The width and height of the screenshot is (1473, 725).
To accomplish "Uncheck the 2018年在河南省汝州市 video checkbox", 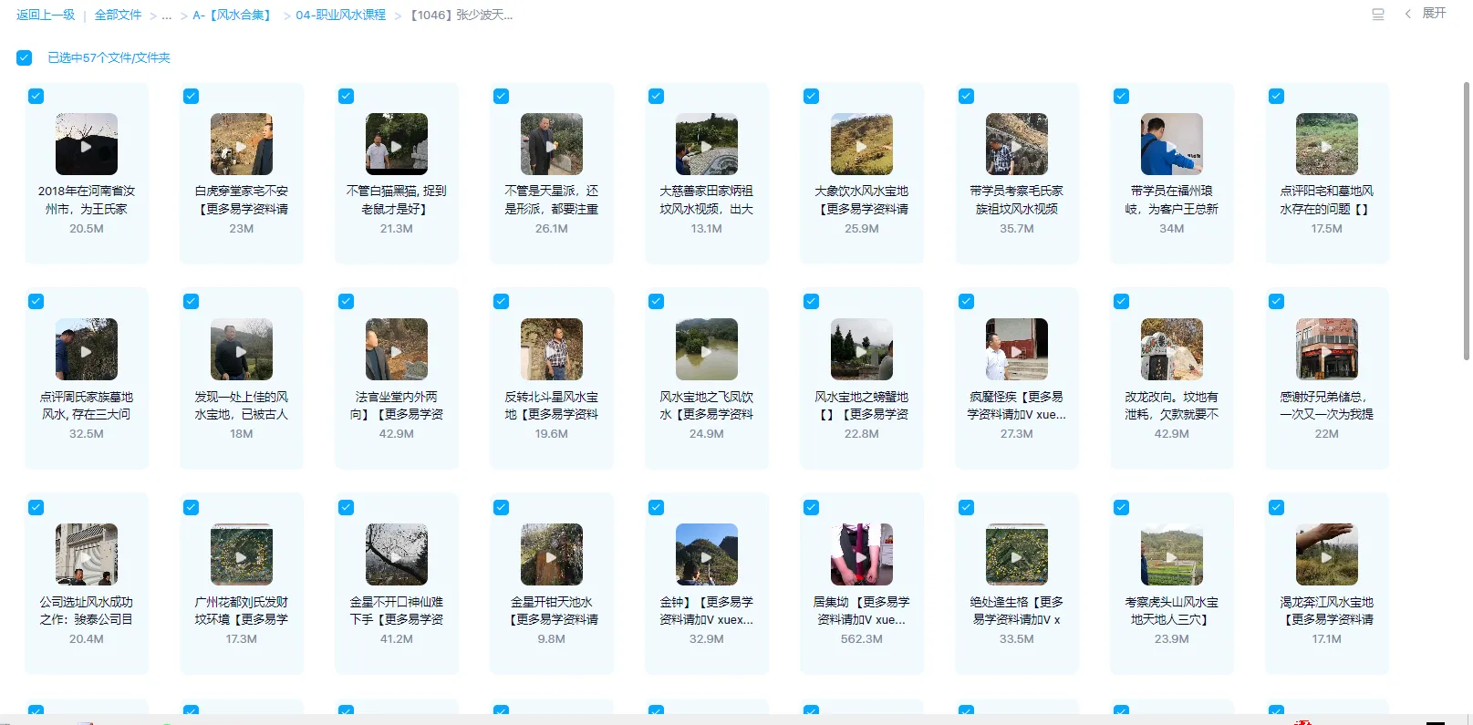I will coord(36,96).
